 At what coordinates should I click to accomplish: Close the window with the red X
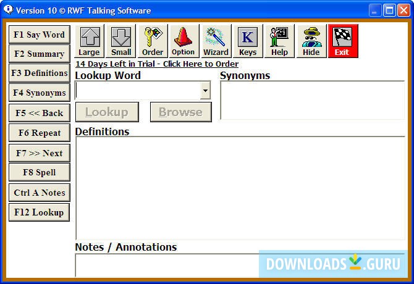tap(403, 10)
